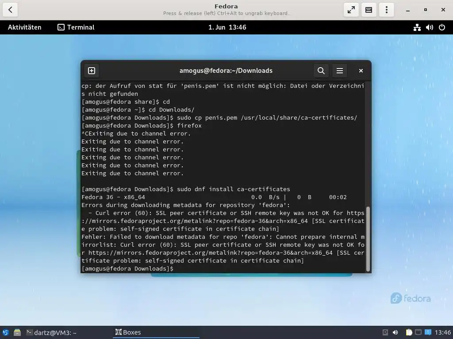The height and width of the screenshot is (339, 453).
Task: Click the white page icon in the host tray
Action: tap(409, 332)
